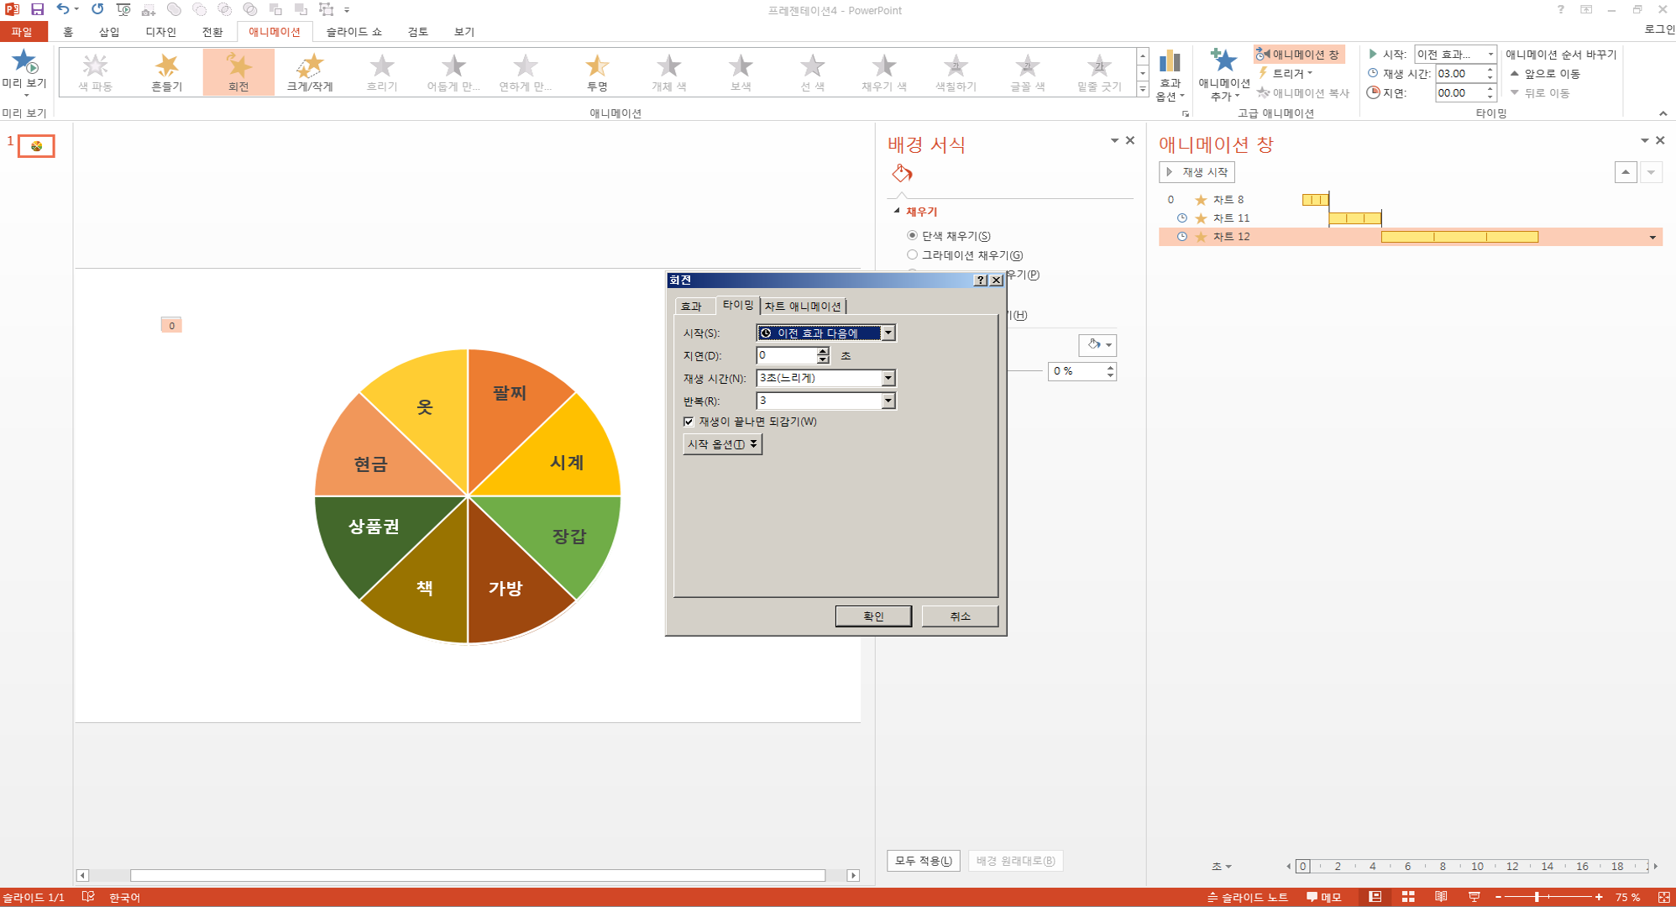
Task: Open the 디자인 ribbon tab
Action: point(160,32)
